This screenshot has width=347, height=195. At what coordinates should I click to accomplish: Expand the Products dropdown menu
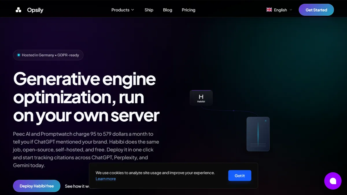pos(123,10)
